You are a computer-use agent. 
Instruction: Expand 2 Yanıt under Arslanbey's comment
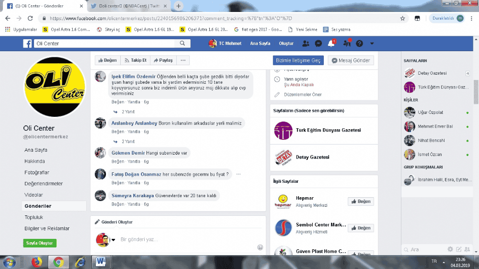coord(128,141)
